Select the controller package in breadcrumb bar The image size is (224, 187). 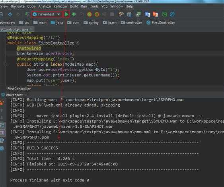tap(131, 23)
